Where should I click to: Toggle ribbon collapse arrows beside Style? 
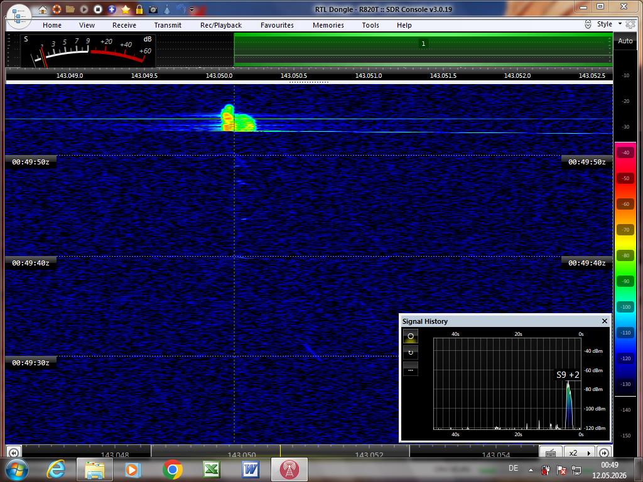[x=588, y=24]
